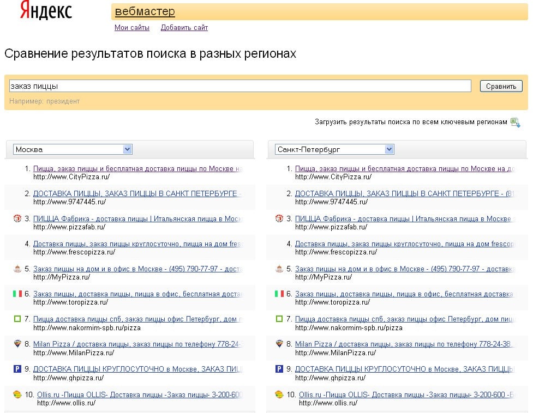The width and height of the screenshot is (533, 413).
Task: Click http://www.frescopizza.ru/ URL in Saint Petersburg column
Action: 336,252
